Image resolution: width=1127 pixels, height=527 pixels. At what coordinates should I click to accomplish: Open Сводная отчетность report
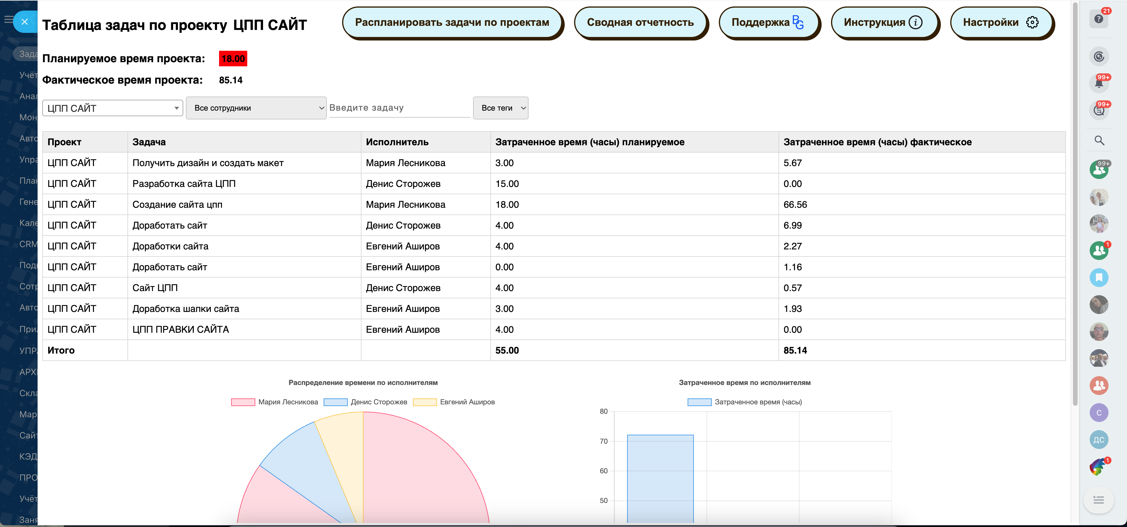click(640, 22)
